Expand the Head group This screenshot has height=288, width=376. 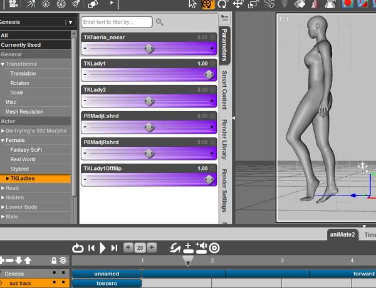pos(3,188)
